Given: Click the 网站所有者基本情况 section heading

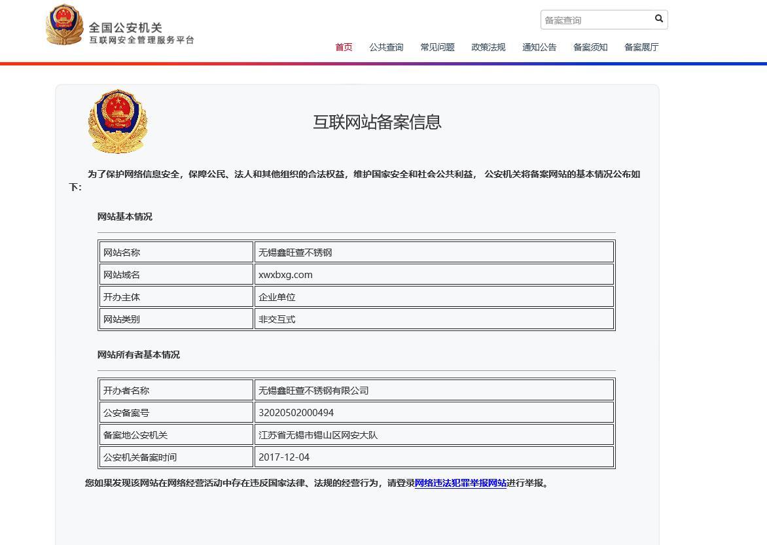Looking at the screenshot, I should point(139,355).
